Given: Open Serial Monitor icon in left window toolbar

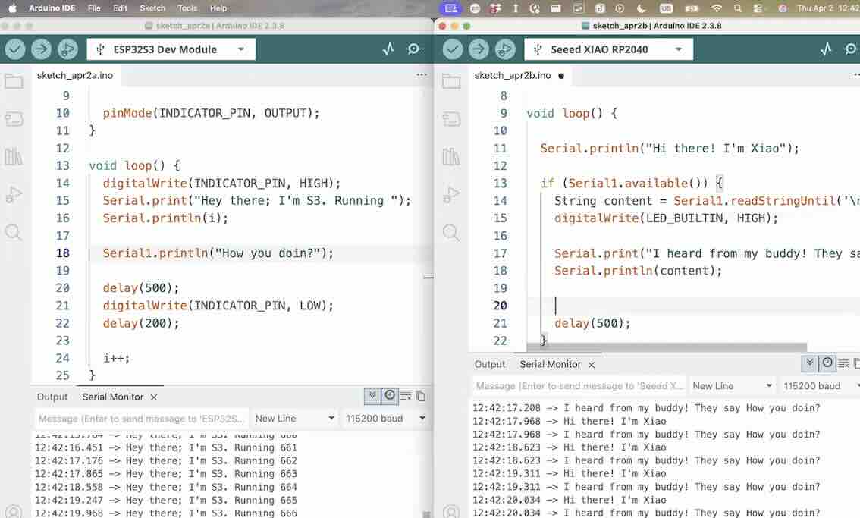Looking at the screenshot, I should click(414, 49).
